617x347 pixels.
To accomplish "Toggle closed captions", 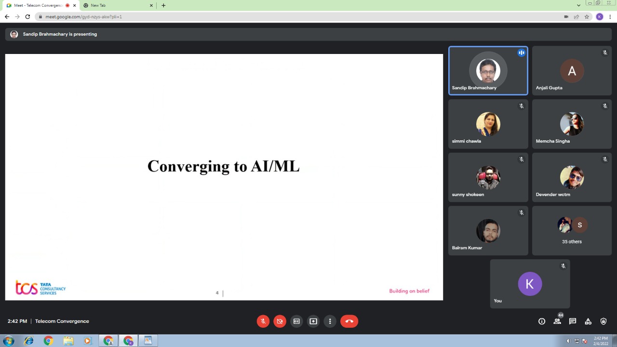I will (296, 321).
